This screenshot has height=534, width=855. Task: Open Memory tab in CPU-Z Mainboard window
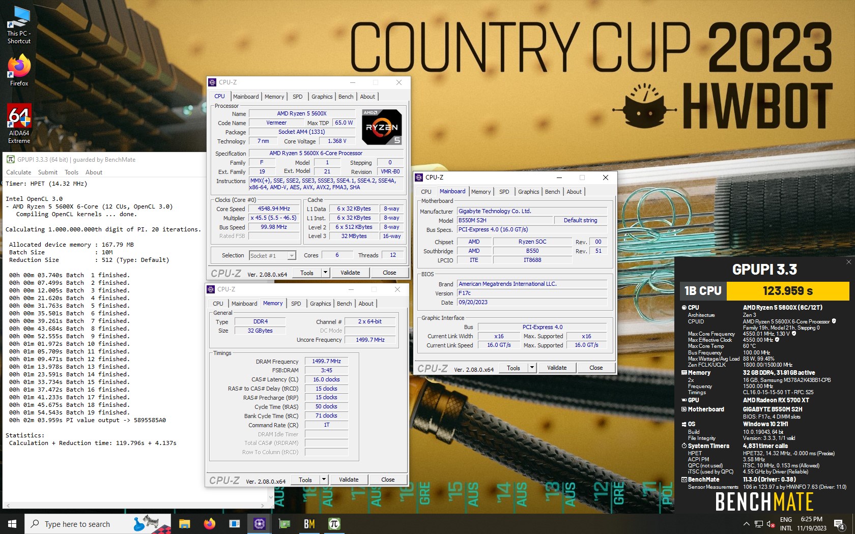pos(481,192)
